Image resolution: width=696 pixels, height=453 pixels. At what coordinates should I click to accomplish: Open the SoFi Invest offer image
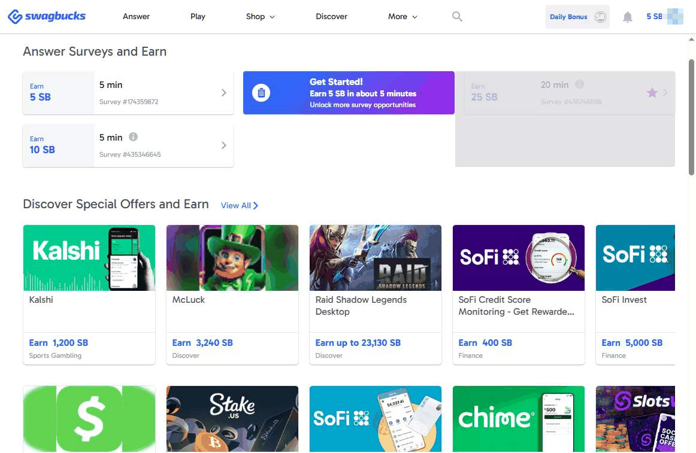[x=635, y=258]
